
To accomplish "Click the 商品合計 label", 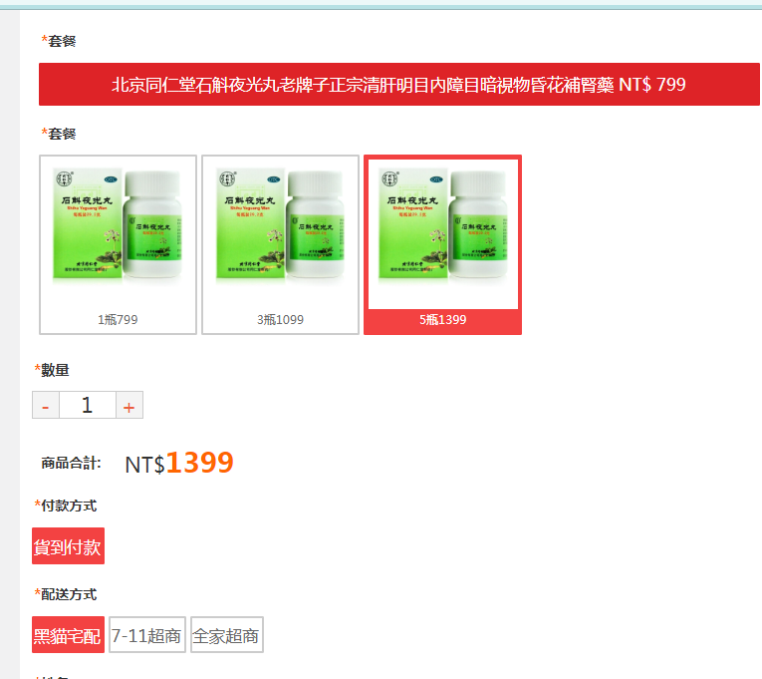I will coord(71,463).
